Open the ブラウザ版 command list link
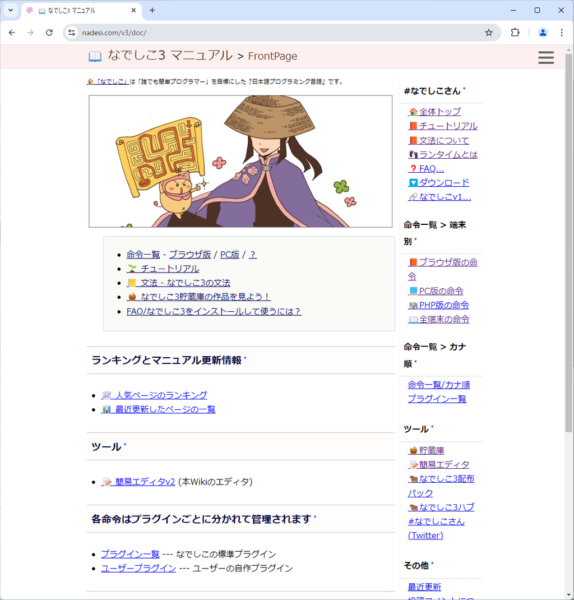The image size is (574, 600). [190, 255]
